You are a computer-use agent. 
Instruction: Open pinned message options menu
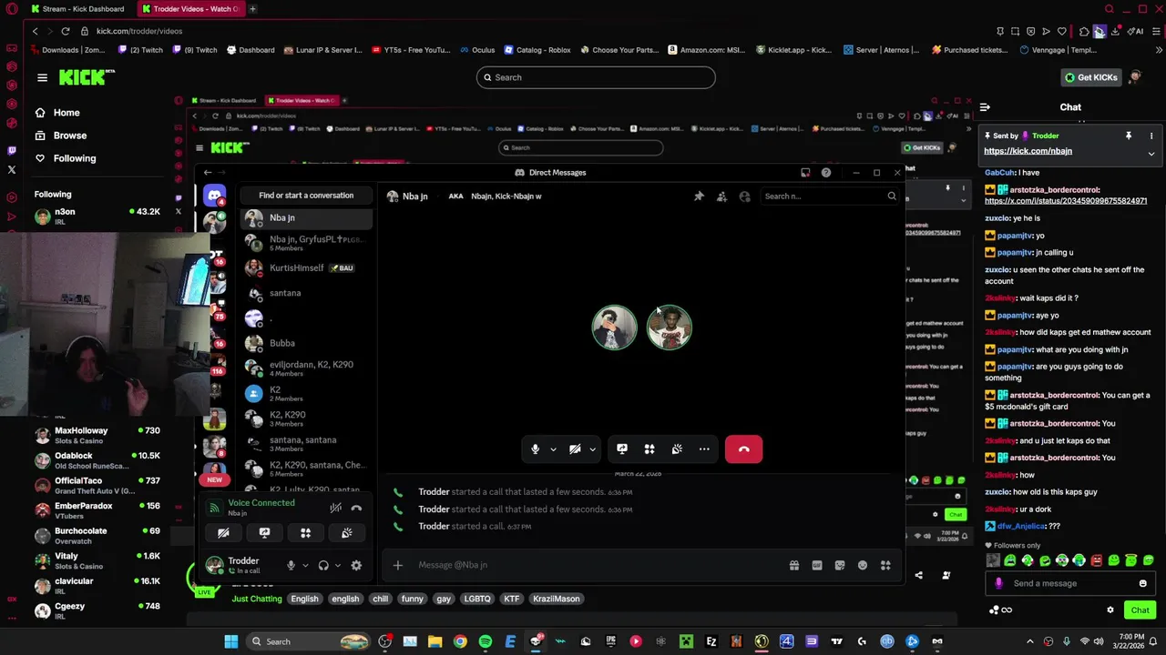click(1151, 136)
